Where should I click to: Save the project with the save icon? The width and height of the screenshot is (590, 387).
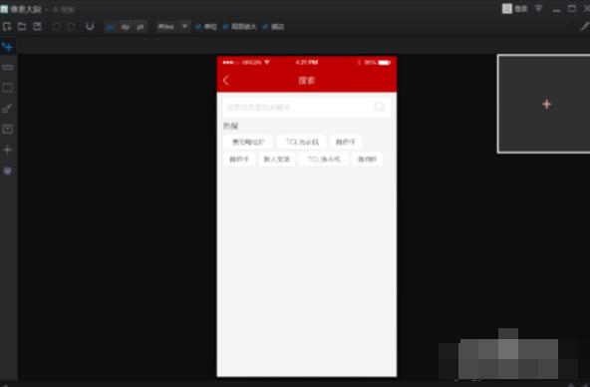pos(37,26)
